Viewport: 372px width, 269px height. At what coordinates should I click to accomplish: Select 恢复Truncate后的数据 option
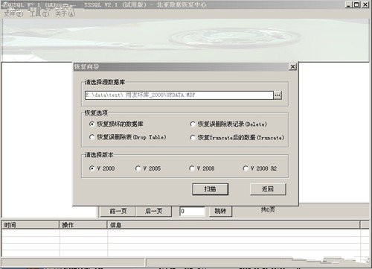(x=237, y=137)
